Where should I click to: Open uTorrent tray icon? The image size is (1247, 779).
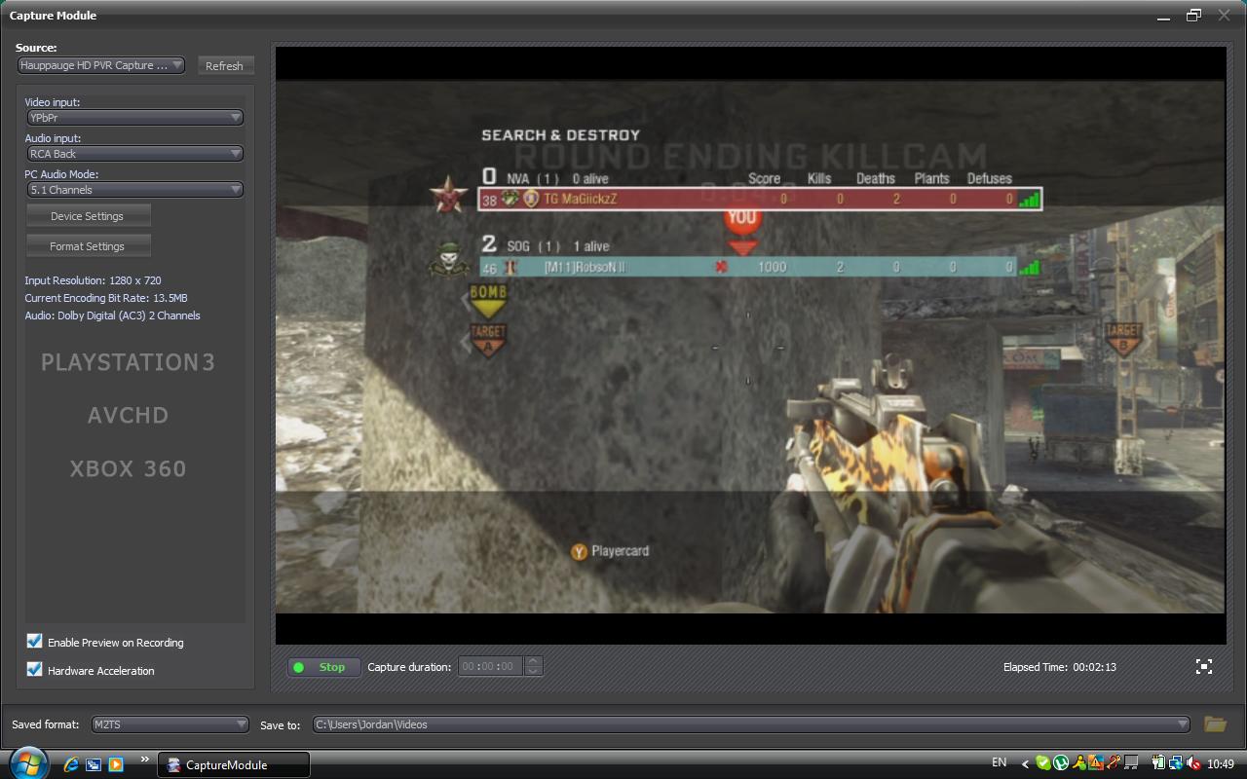[x=1061, y=763]
